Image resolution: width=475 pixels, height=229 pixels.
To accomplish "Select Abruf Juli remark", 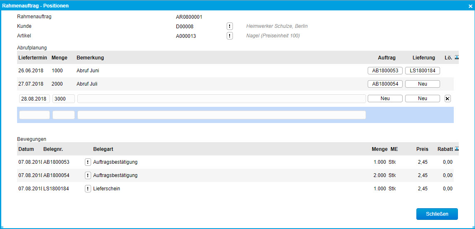I will coord(87,84).
